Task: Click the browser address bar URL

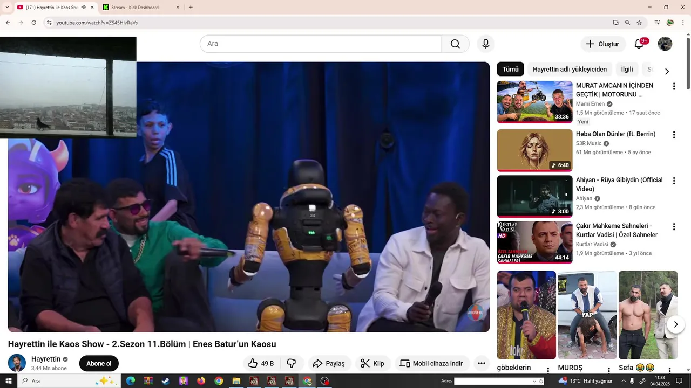Action: click(97, 23)
